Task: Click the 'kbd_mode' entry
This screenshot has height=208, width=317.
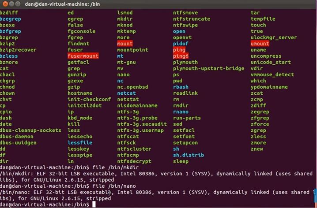Action: [x=80, y=118]
